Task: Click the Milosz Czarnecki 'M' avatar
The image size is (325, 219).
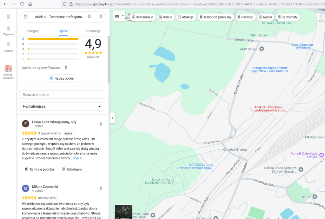Action: [25, 188]
